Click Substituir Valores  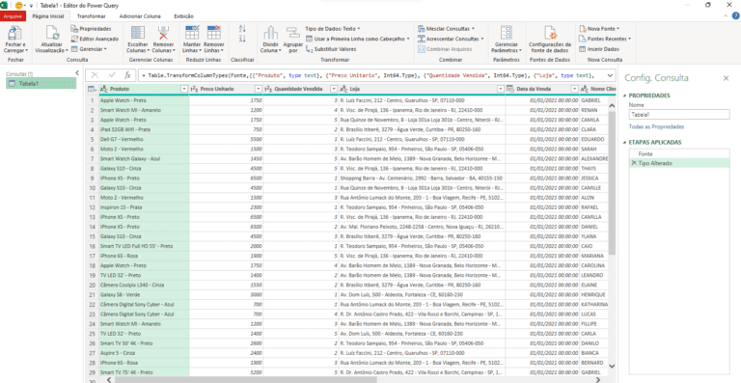[x=331, y=49]
